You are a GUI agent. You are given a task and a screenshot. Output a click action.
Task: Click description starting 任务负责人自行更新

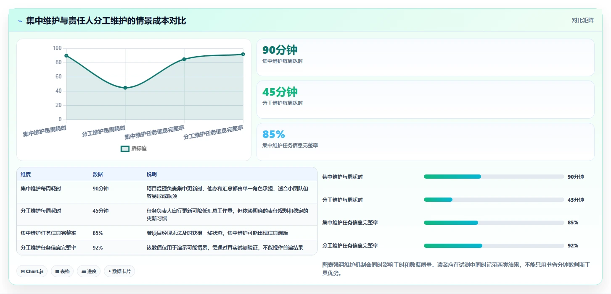pos(227,214)
